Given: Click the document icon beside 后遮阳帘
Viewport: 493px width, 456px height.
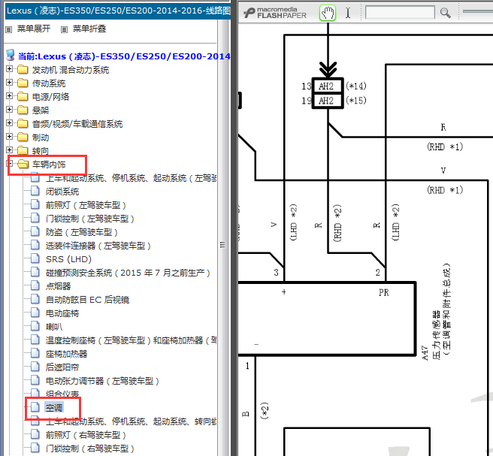Looking at the screenshot, I should (35, 367).
